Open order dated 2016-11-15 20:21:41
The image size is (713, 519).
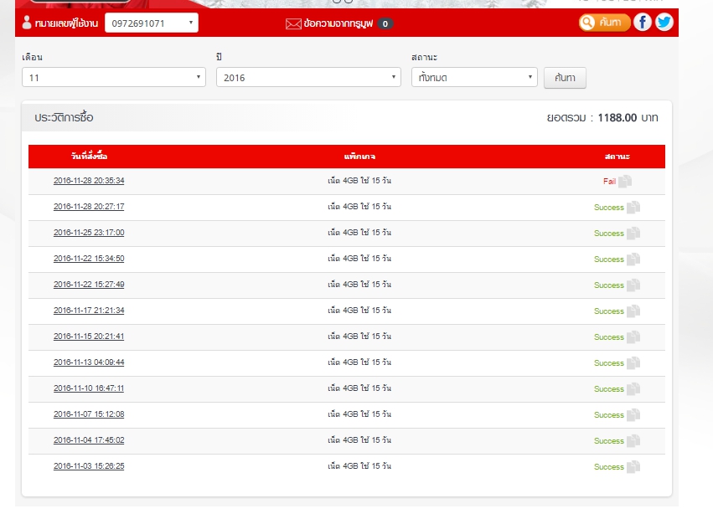pos(89,336)
